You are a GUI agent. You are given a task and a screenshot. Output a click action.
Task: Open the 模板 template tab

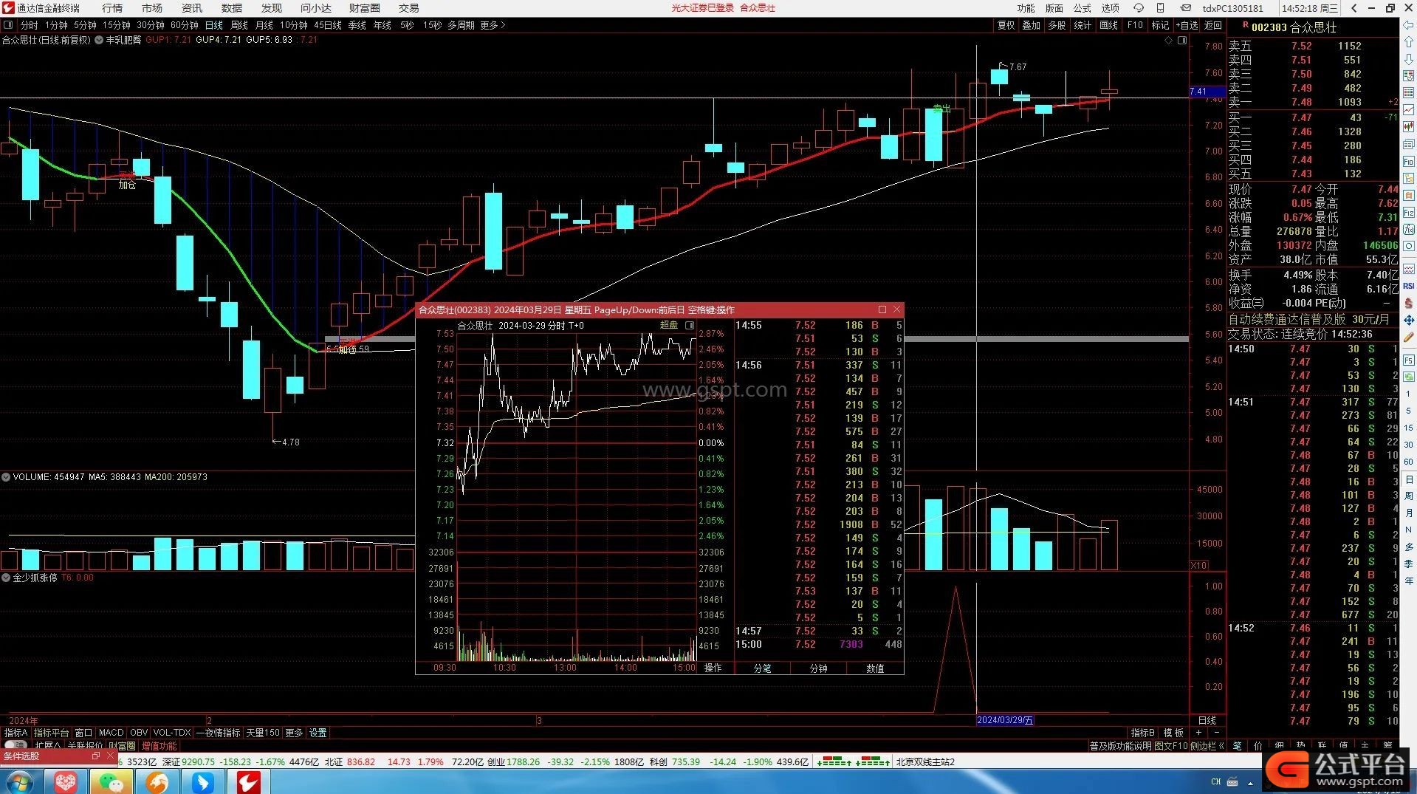[1173, 733]
